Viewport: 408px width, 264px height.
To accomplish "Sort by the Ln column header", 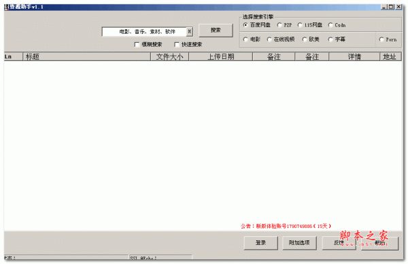I will tap(13, 56).
